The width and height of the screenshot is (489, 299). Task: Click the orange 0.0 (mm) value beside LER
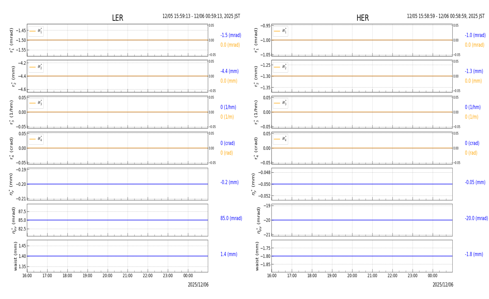229,81
